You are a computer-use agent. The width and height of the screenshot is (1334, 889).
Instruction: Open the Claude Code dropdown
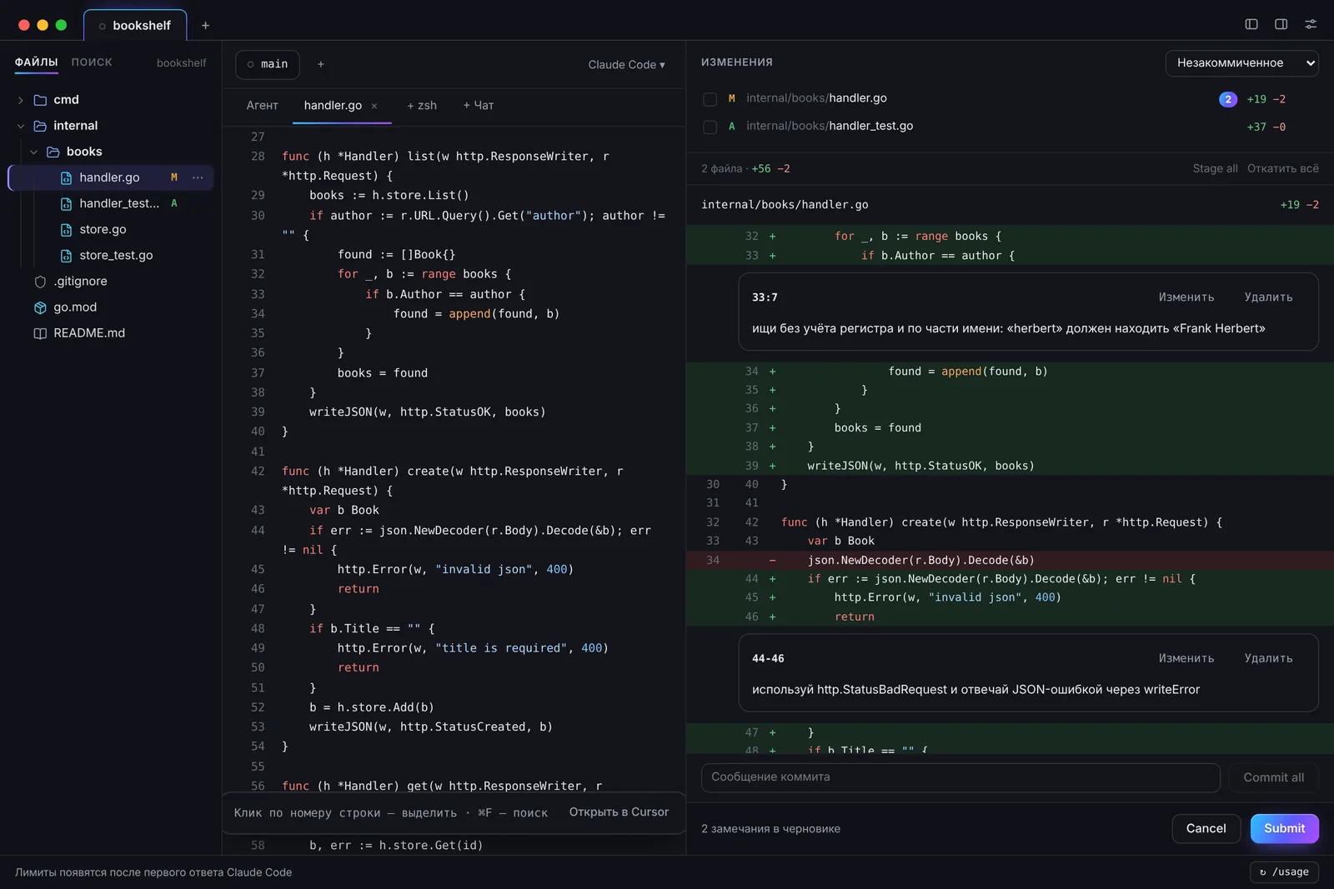pyautogui.click(x=626, y=64)
